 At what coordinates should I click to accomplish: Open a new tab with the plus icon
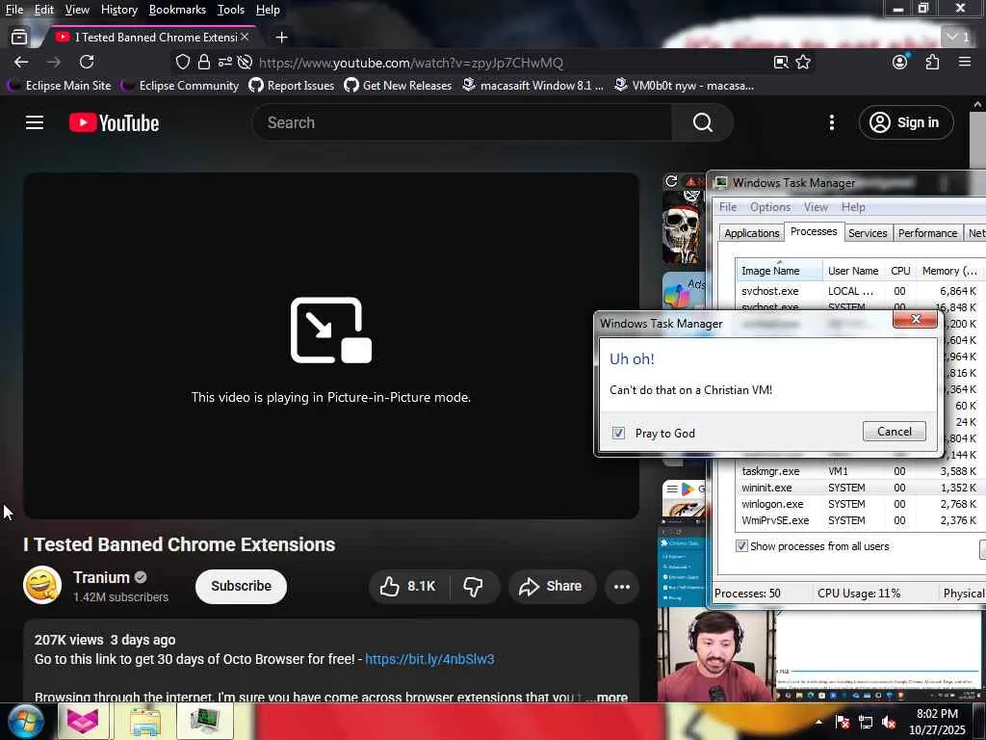282,38
